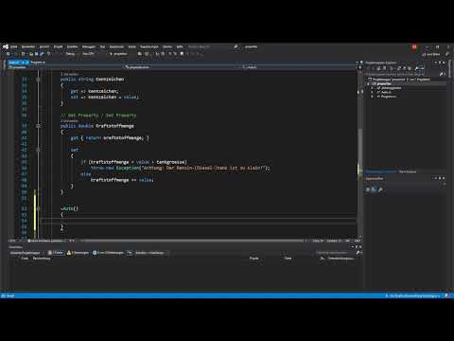Collapse the Kennzeichen property code block
The image size is (454, 341).
pos(38,80)
